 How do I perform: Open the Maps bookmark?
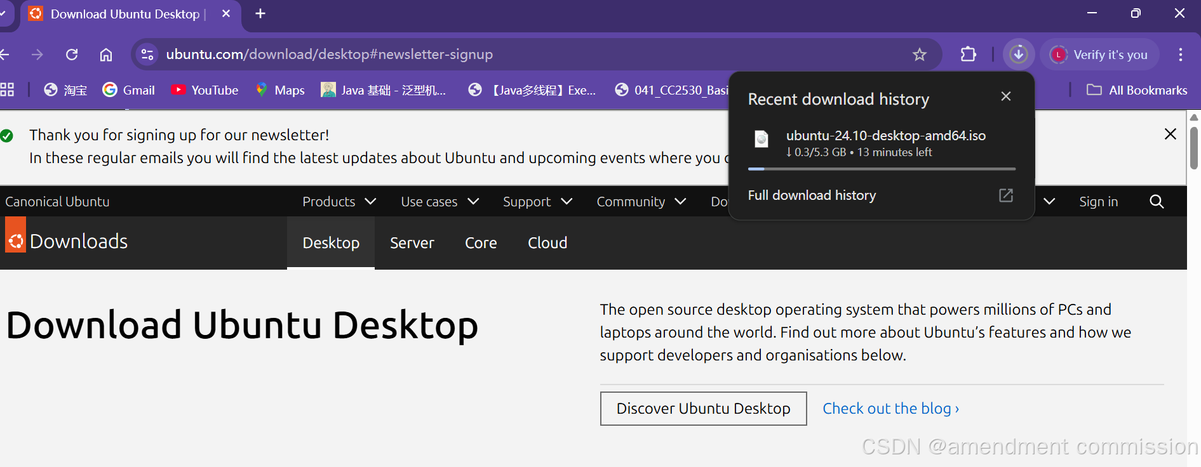click(x=280, y=90)
